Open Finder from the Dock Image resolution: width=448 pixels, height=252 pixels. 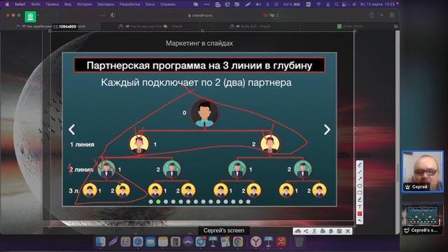(x=100, y=241)
